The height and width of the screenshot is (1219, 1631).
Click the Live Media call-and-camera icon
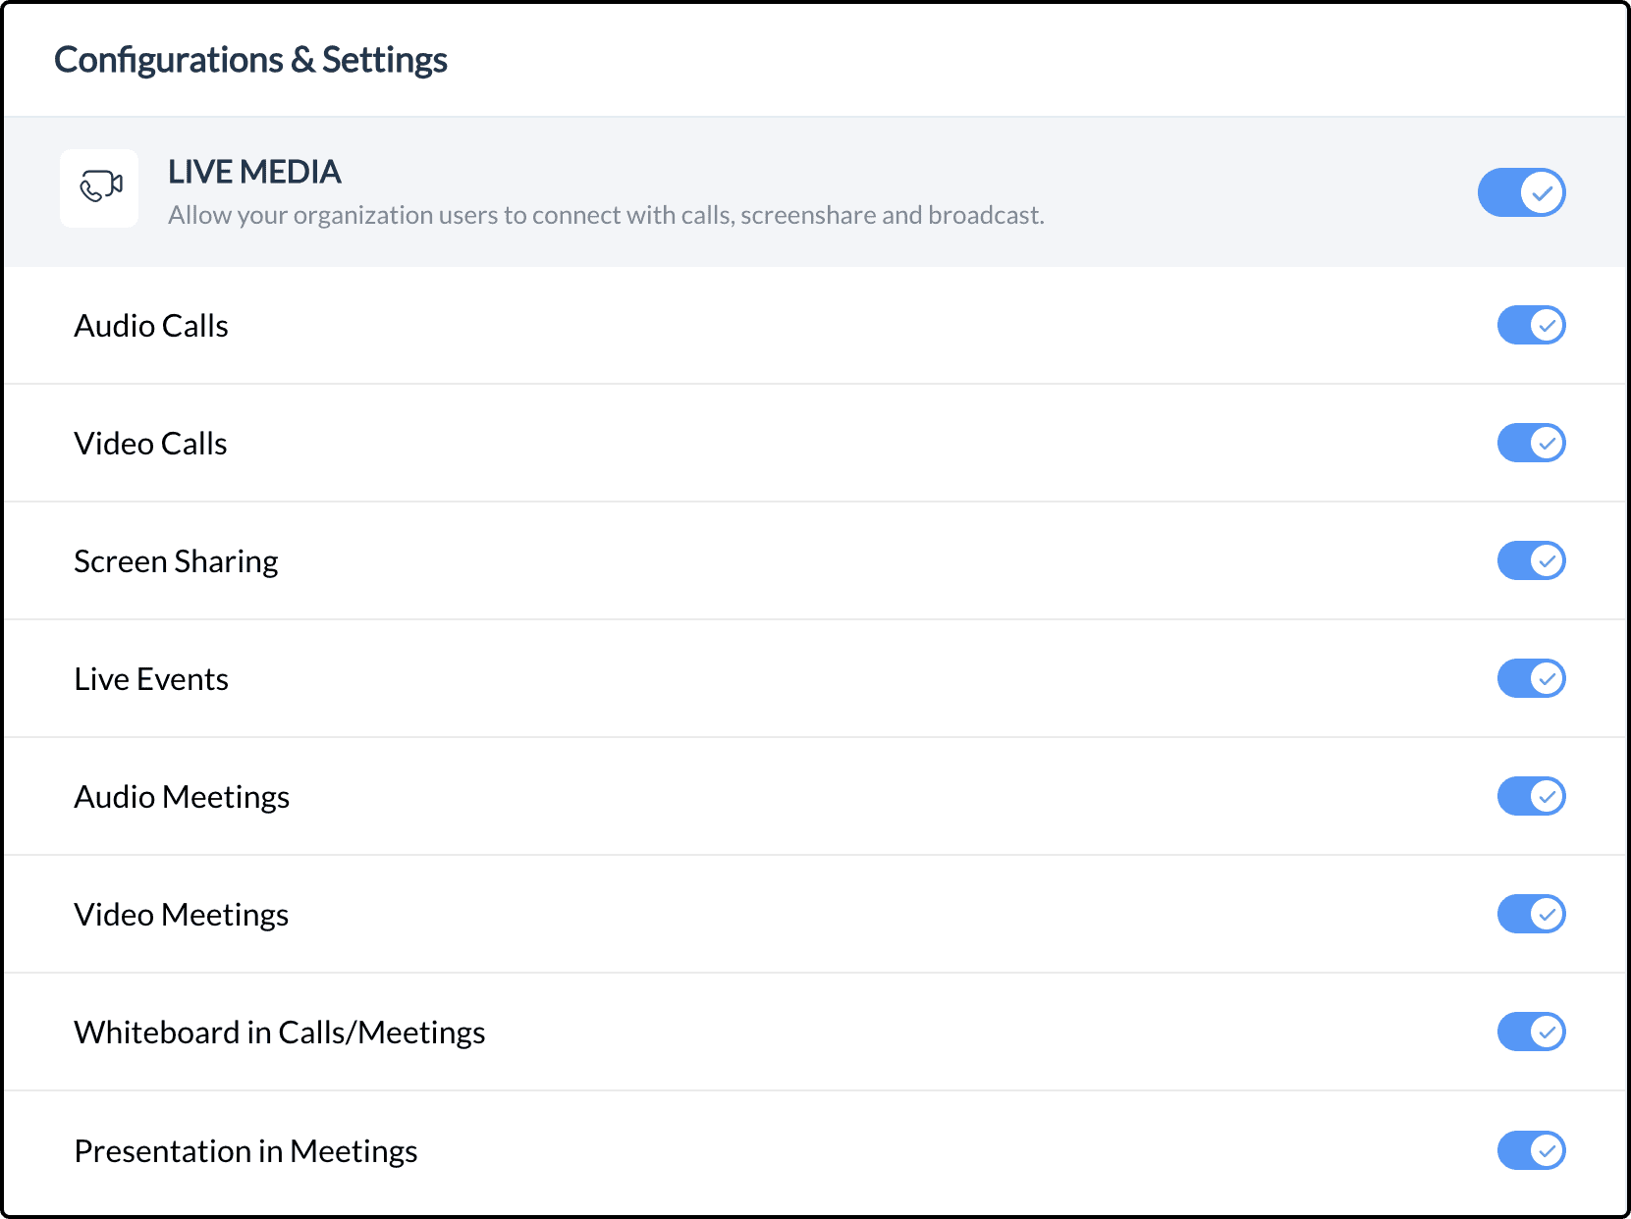pyautogui.click(x=99, y=187)
